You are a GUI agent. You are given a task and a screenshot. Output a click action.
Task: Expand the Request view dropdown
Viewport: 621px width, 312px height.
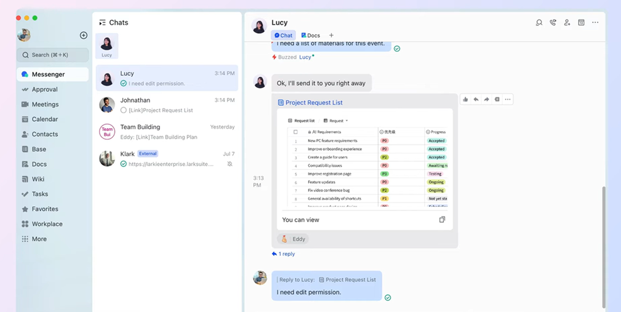tap(336, 121)
